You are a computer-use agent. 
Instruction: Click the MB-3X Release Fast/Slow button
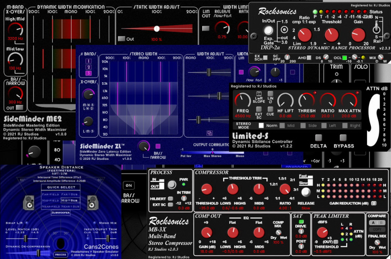(306, 192)
